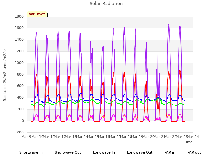This screenshot has width=213, height=159.
Task: Toggle the PAR out legend entry
Action: coord(191,152)
